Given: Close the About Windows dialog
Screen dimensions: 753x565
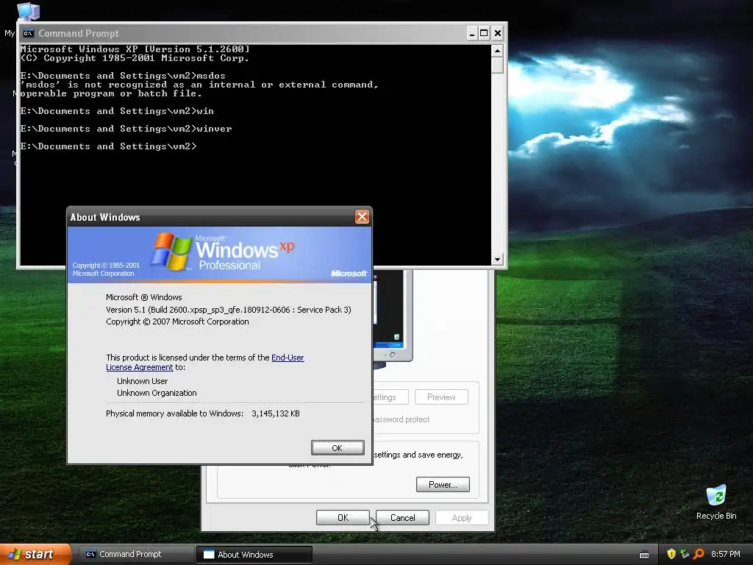Looking at the screenshot, I should pyautogui.click(x=362, y=217).
